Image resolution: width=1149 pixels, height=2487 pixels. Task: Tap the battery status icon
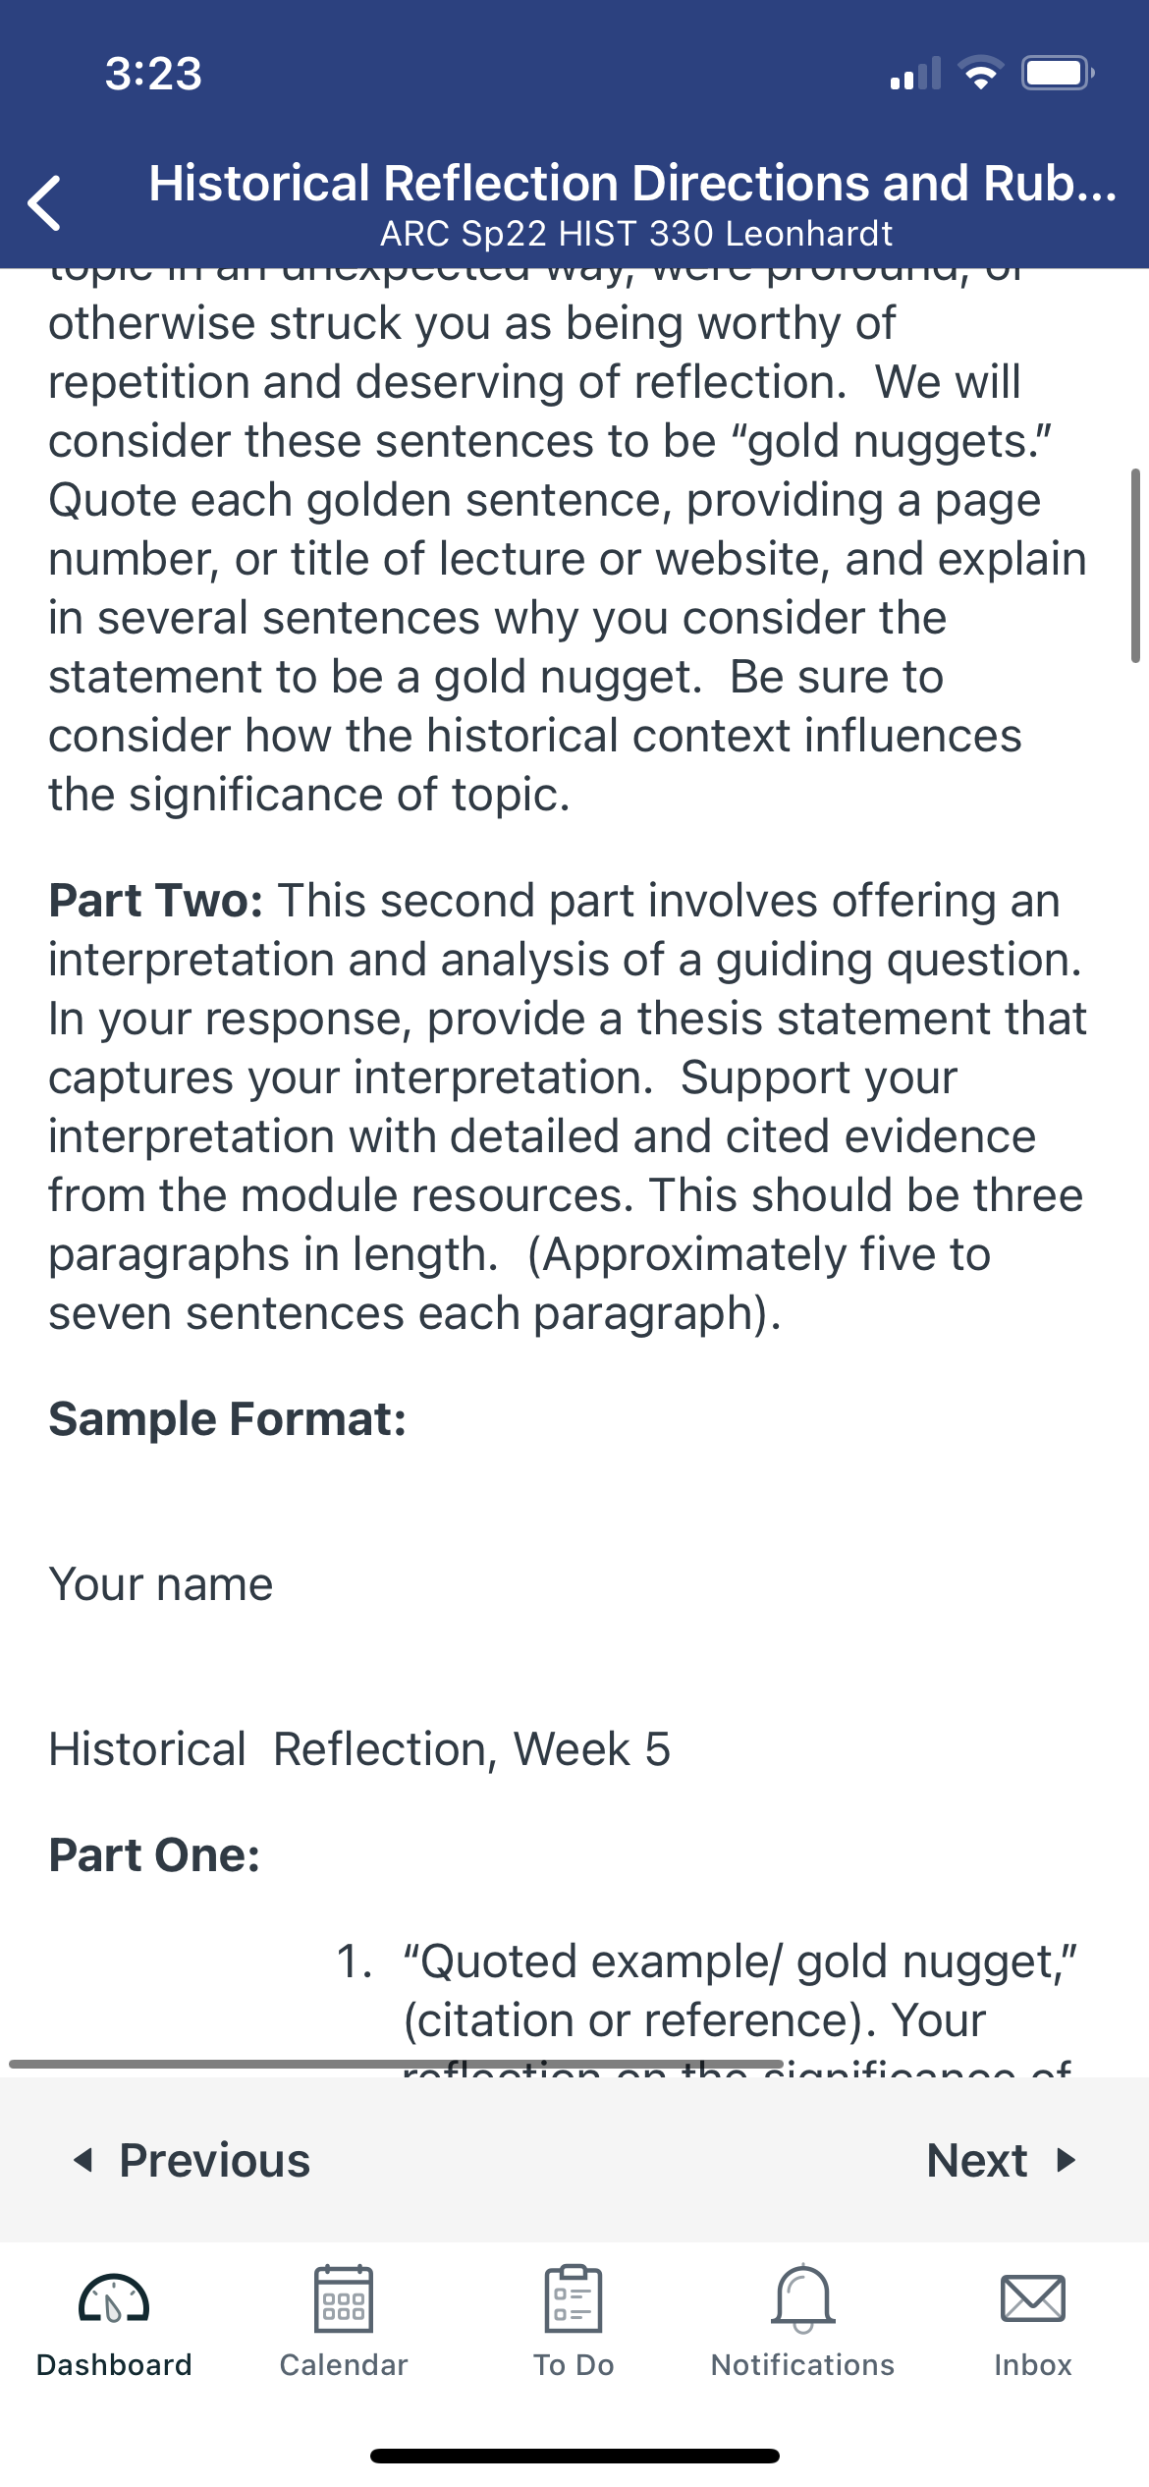pyautogui.click(x=1058, y=74)
